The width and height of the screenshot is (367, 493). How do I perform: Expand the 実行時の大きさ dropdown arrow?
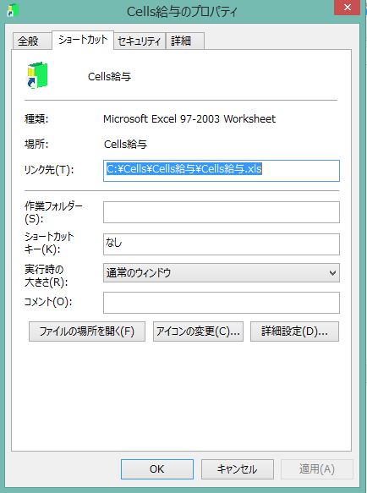pyautogui.click(x=332, y=273)
